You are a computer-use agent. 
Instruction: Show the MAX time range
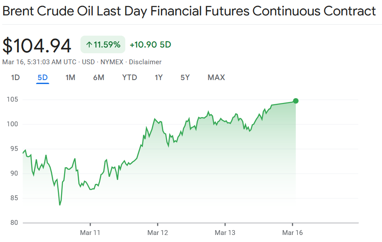pyautogui.click(x=216, y=78)
